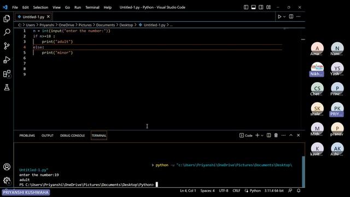Viewport: 350px width, 197px height.
Task: Open the Terminal menu
Action: click(92, 7)
